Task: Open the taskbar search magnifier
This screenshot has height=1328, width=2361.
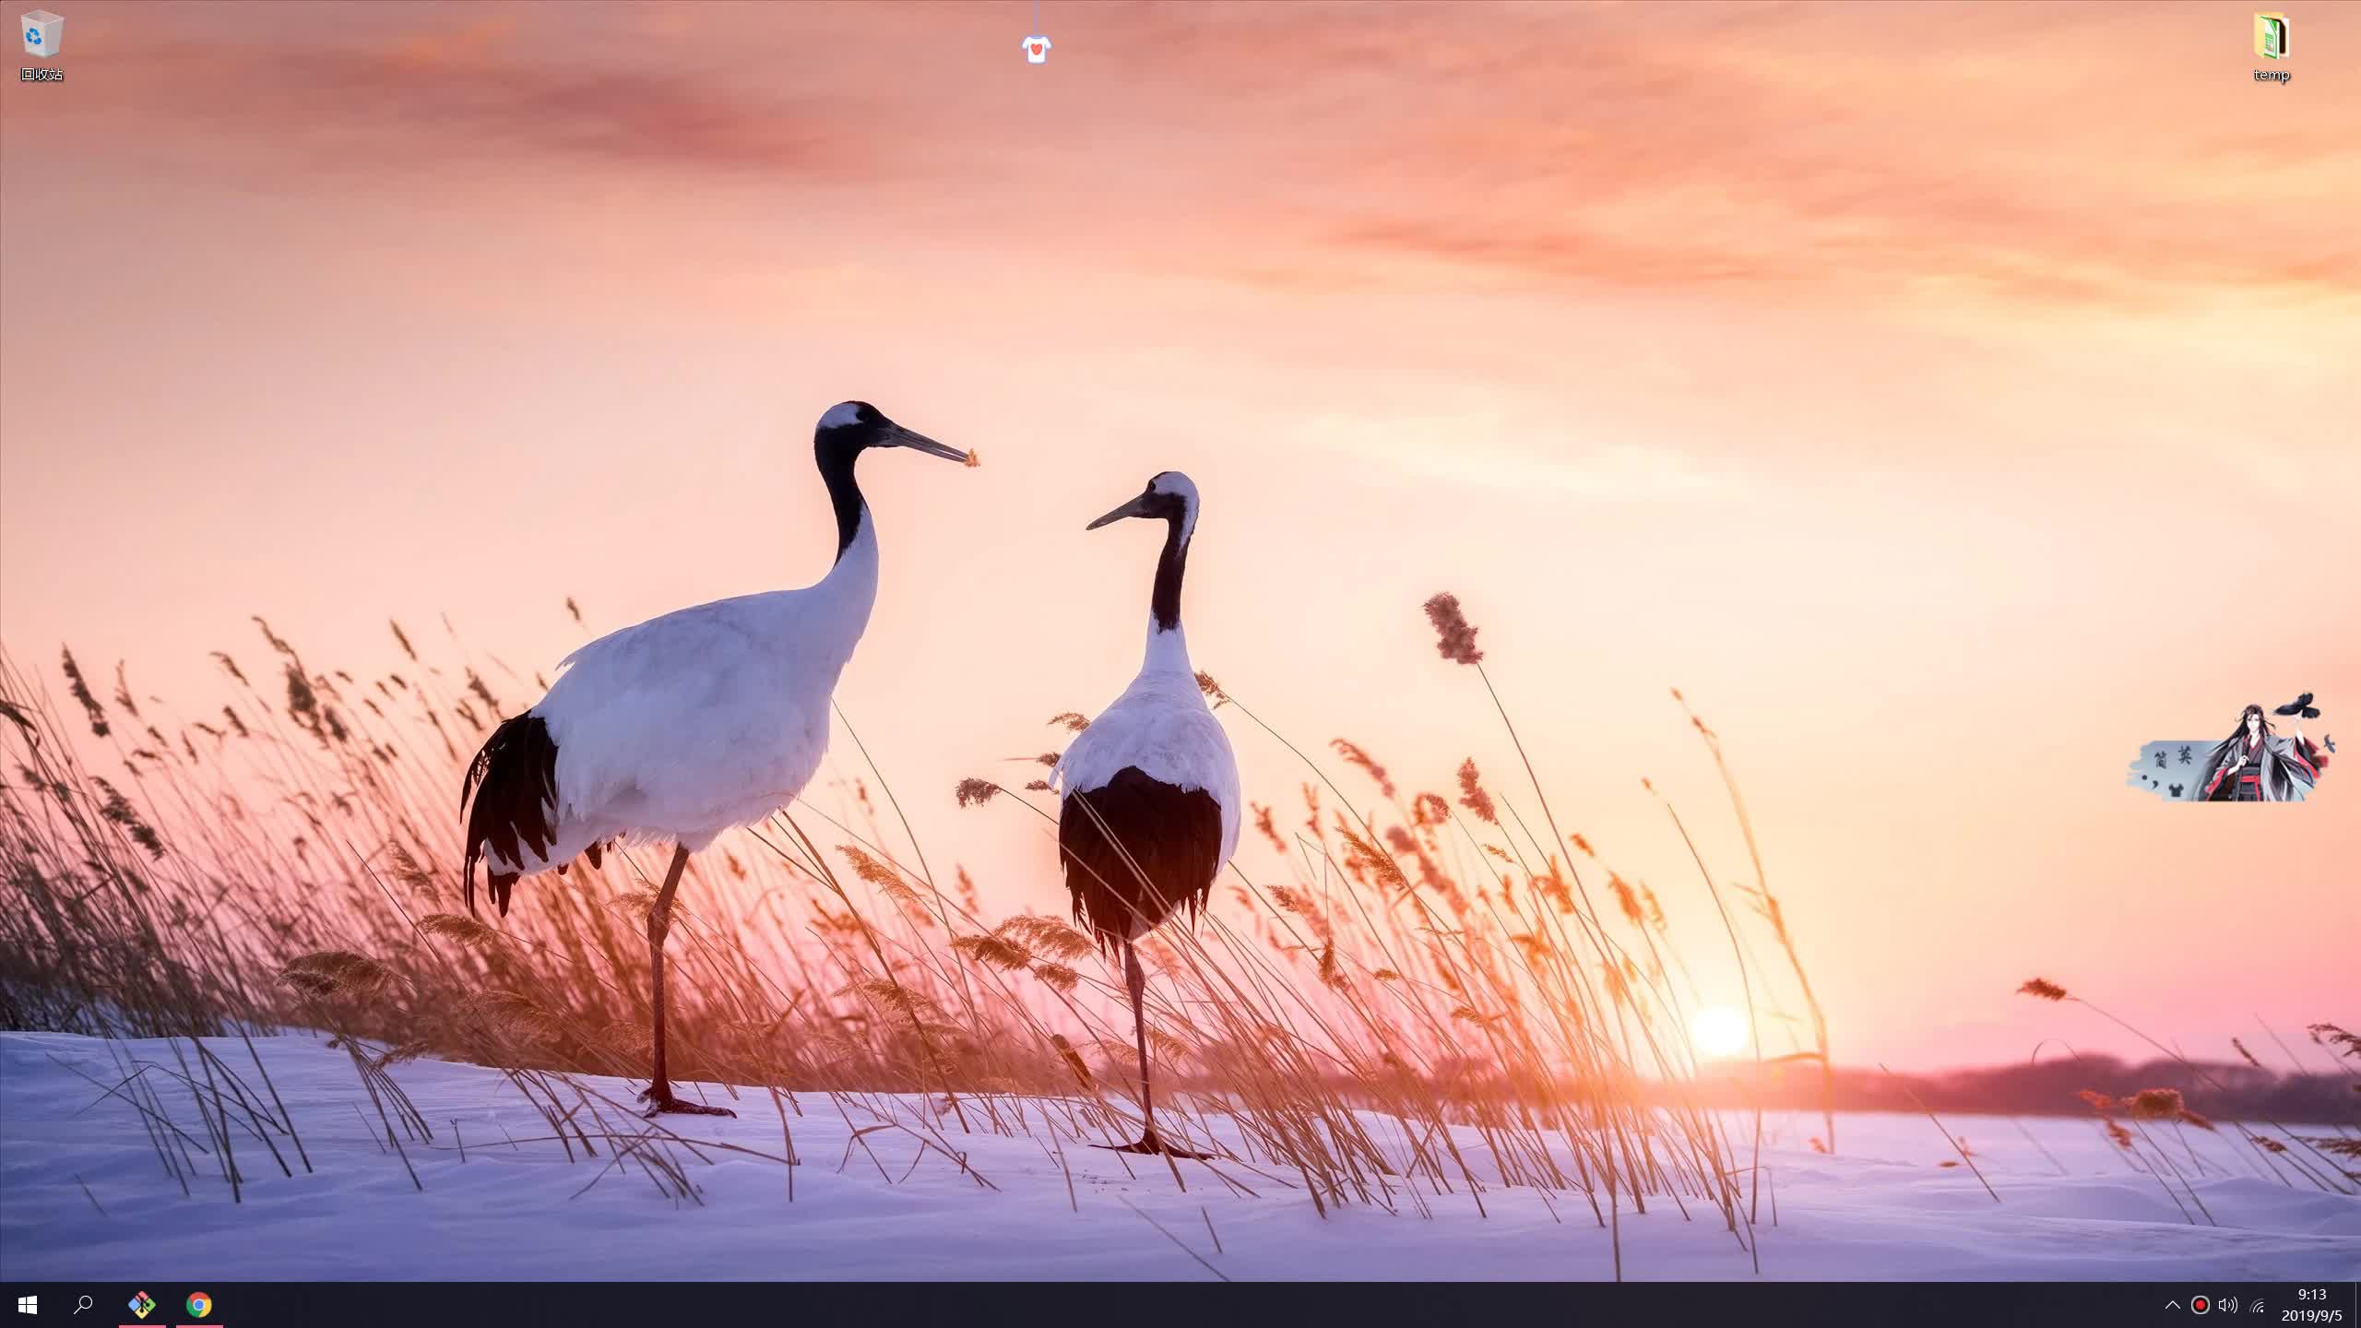Action: pos(83,1304)
